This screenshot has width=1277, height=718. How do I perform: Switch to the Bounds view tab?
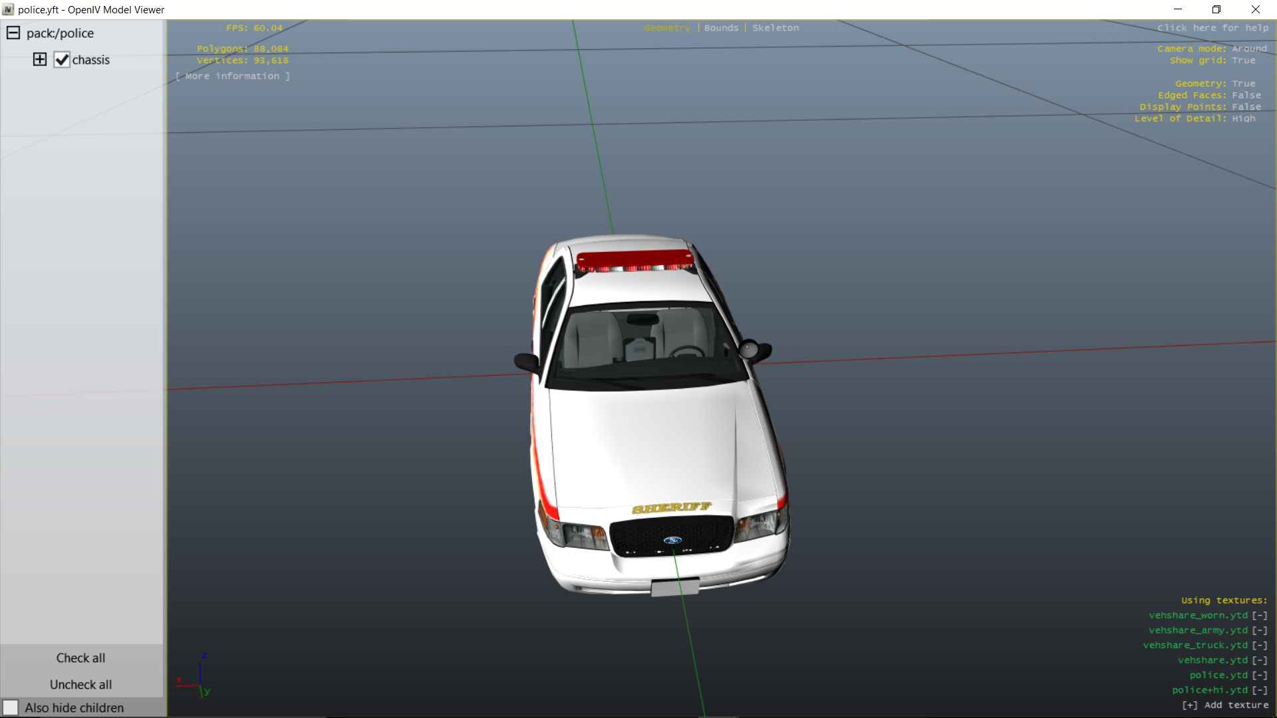coord(721,28)
